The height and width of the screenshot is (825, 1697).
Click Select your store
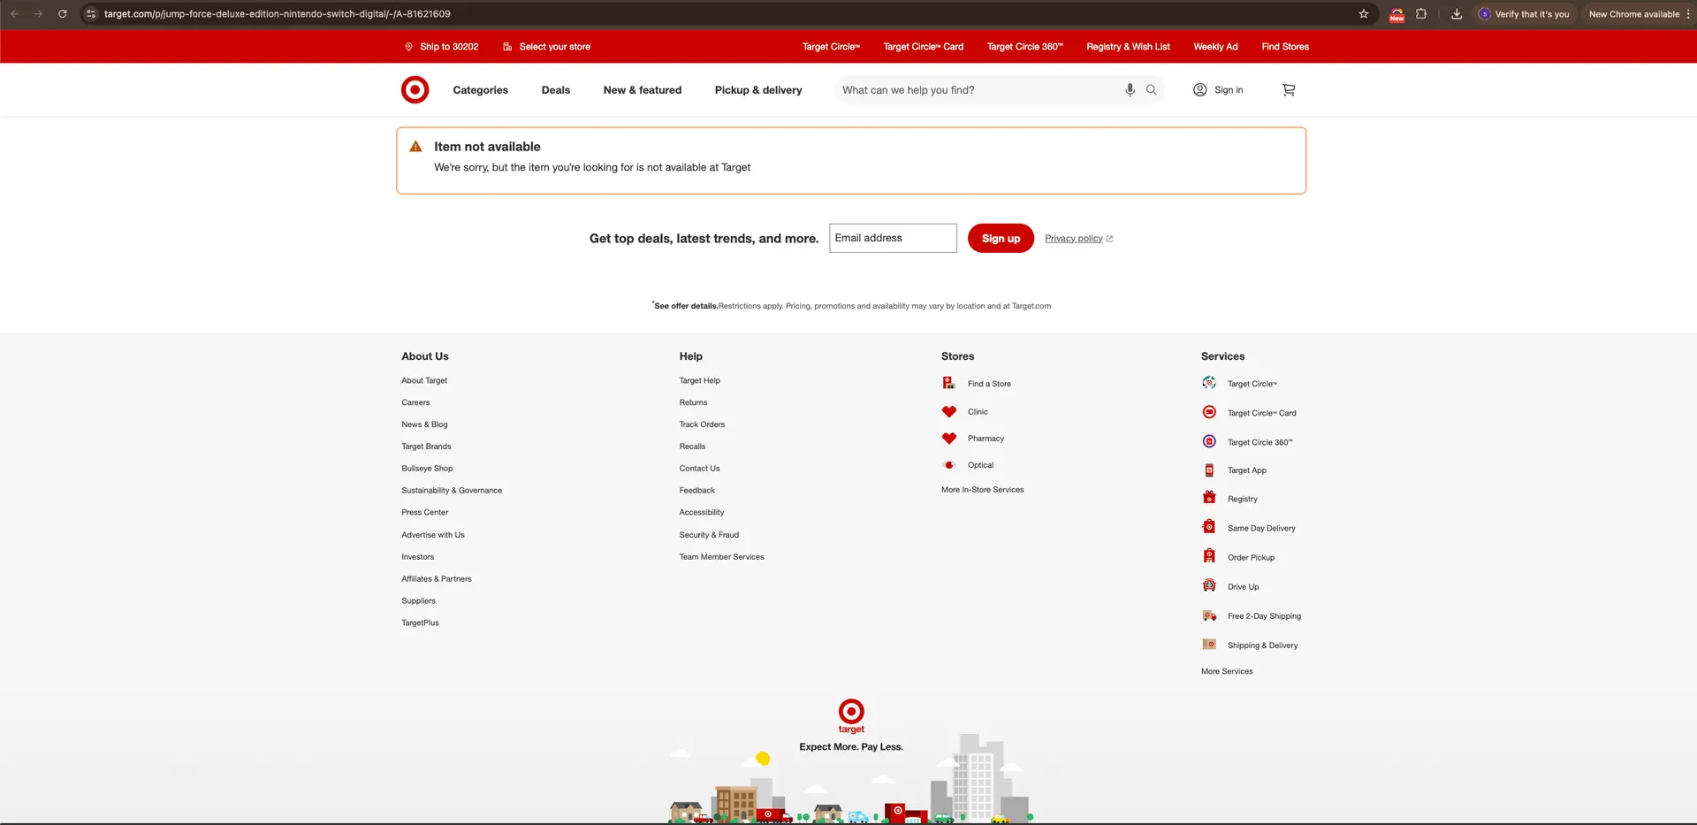[546, 47]
